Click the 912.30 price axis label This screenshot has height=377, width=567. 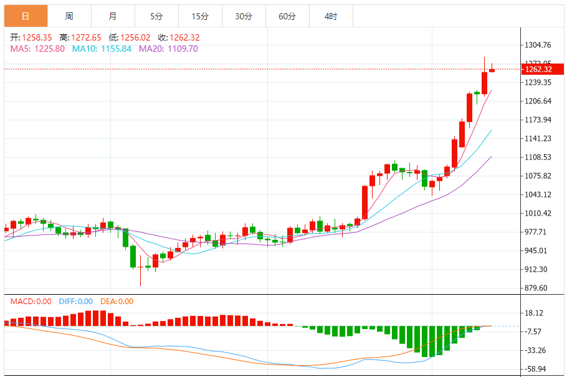pos(536,270)
